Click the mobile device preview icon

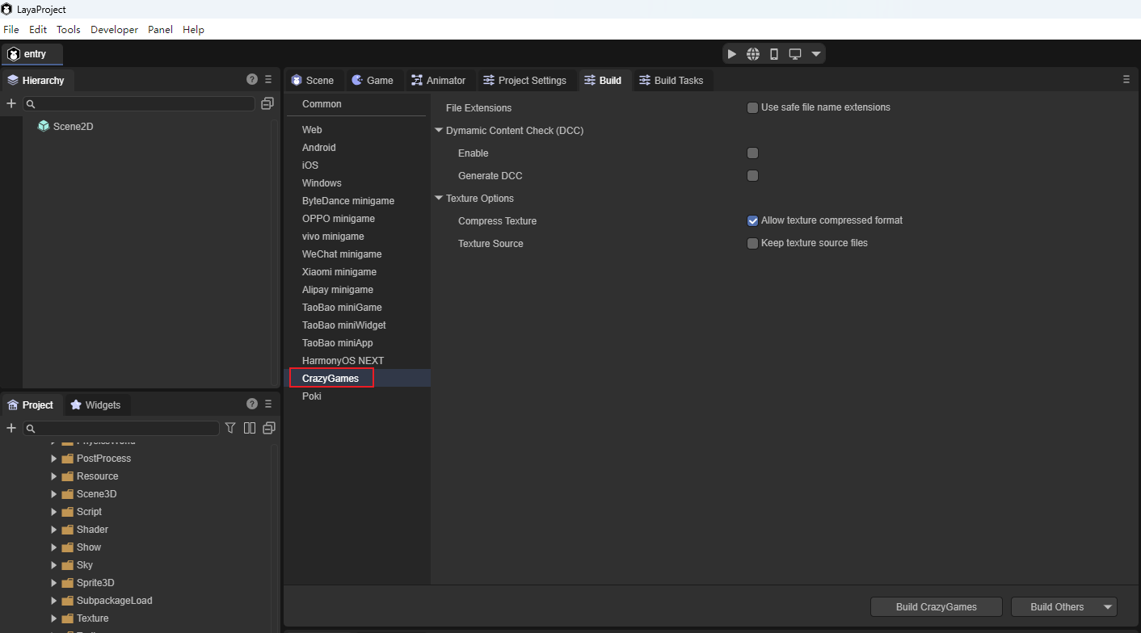coord(774,54)
